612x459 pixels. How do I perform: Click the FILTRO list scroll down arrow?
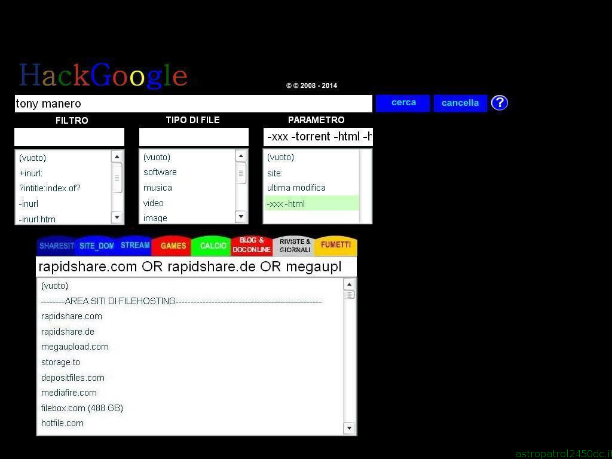click(x=117, y=217)
